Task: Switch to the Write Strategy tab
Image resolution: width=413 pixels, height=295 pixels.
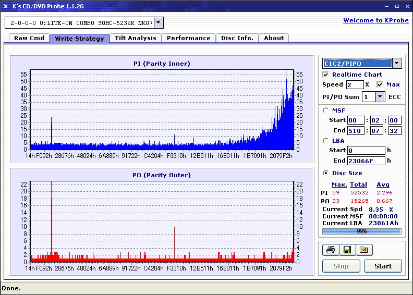Action: [80, 39]
